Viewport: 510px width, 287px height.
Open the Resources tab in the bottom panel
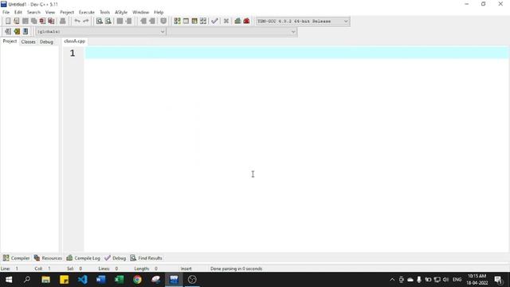(48, 258)
